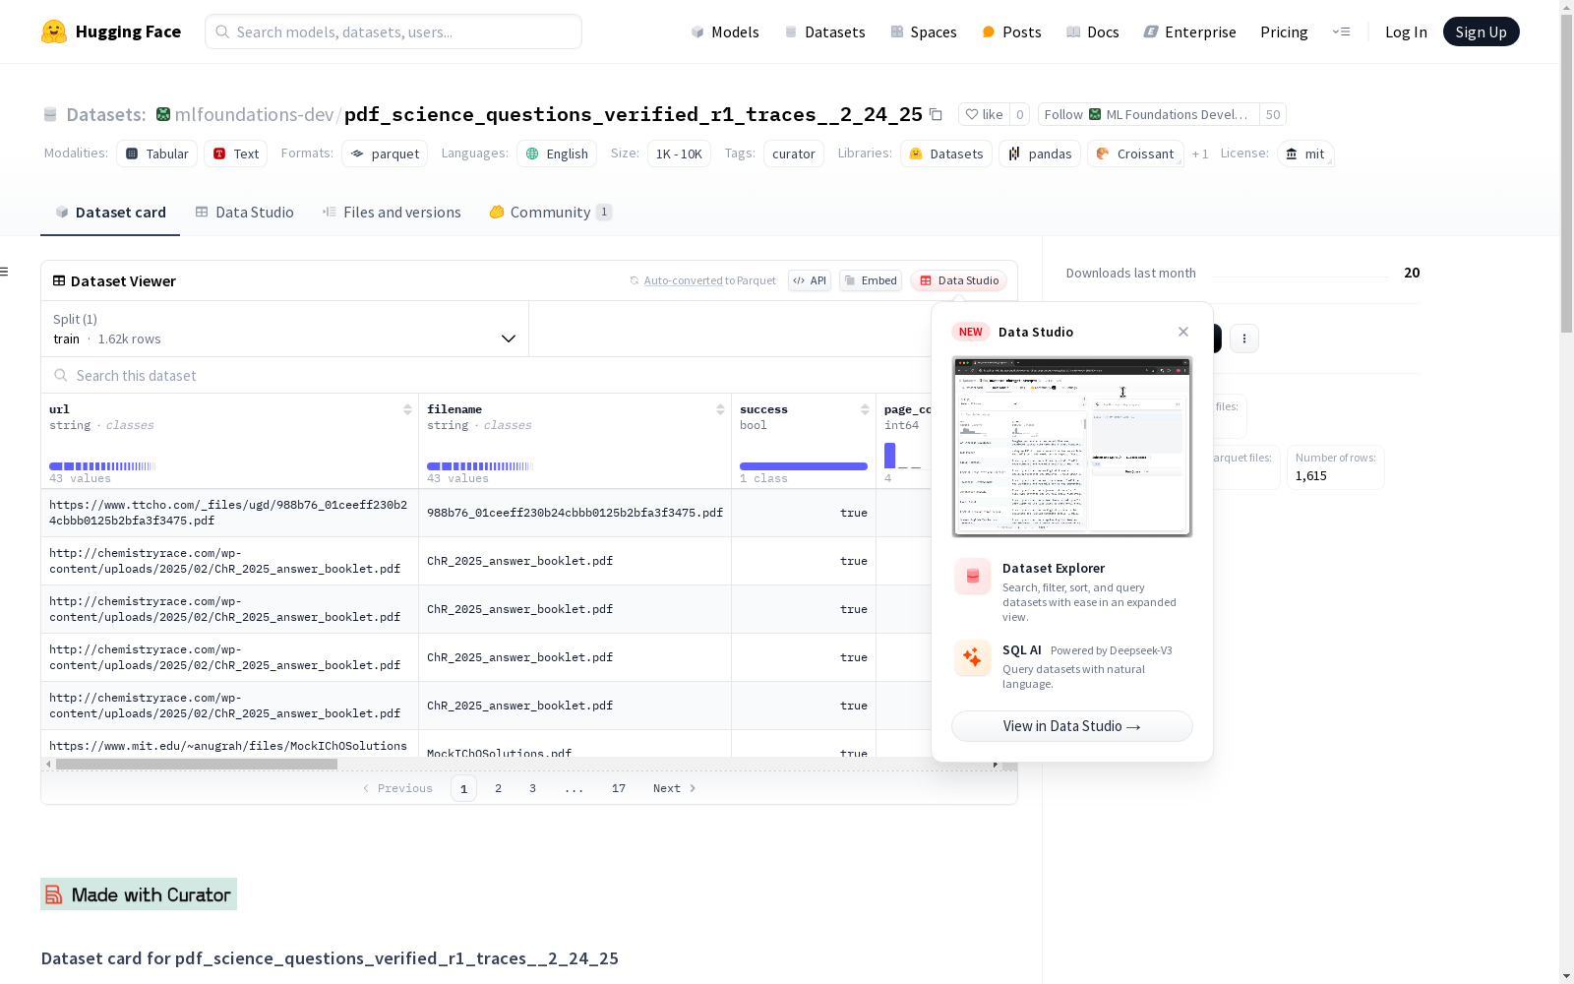Image resolution: width=1574 pixels, height=984 pixels.
Task: Go to Models in the navigation
Action: point(725,31)
